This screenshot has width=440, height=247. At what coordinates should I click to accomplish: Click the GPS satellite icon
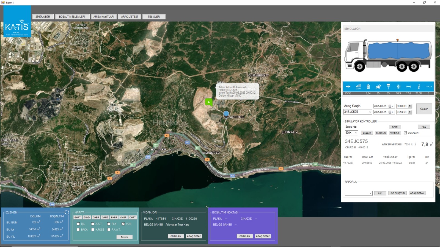click(x=378, y=86)
